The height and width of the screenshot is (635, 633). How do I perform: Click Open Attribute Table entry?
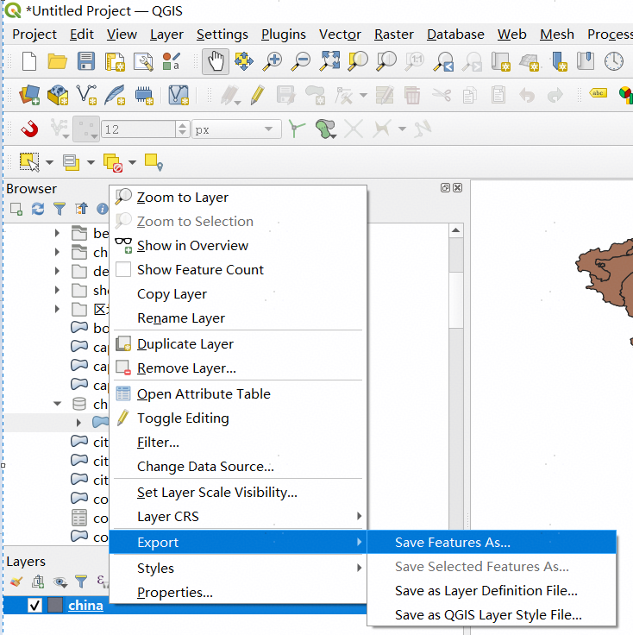(x=204, y=394)
